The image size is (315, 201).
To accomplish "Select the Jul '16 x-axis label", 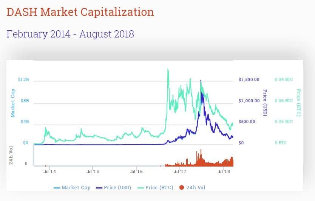I will click(x=136, y=172).
